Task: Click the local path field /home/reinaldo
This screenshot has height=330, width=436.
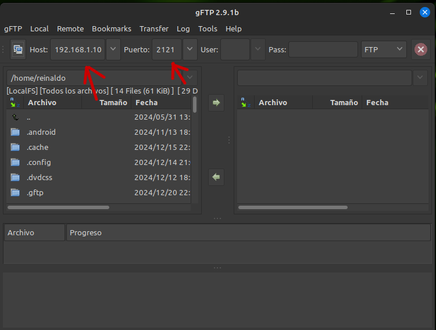Action: [95, 78]
